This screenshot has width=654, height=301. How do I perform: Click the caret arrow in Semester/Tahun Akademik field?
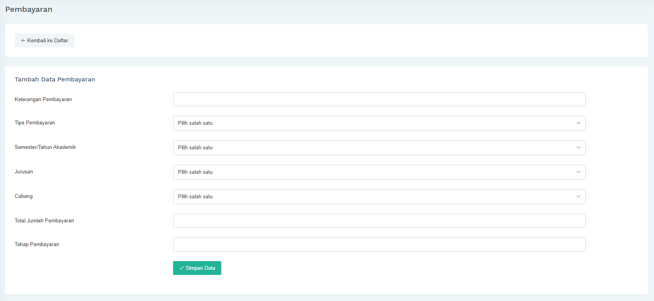[578, 148]
